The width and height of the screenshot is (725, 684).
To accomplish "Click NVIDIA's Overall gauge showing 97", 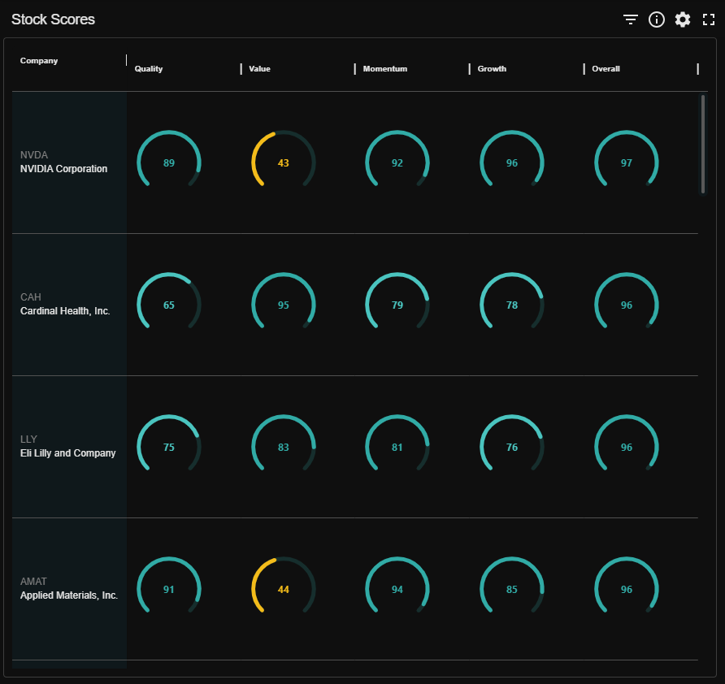I will (x=626, y=162).
